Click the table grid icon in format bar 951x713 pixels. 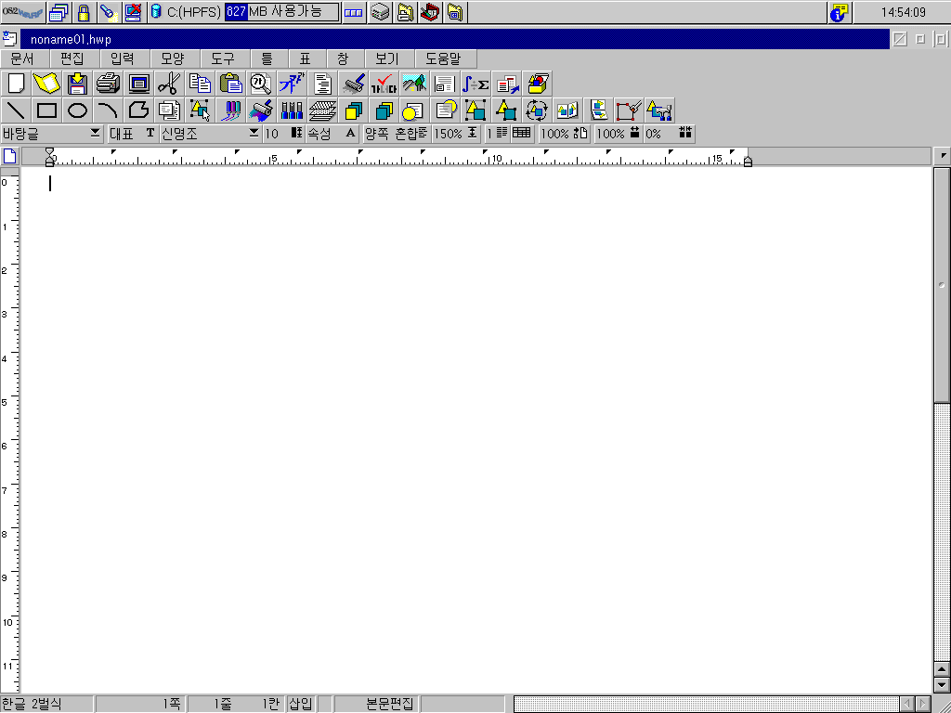click(x=522, y=134)
